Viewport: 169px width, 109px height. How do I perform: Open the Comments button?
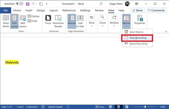click(156, 10)
